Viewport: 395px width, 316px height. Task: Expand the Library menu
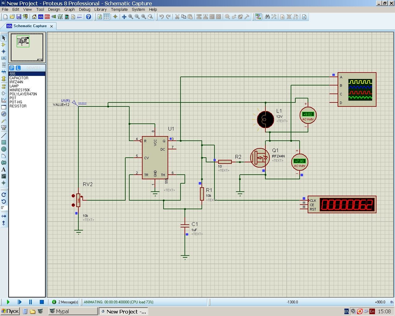coord(100,9)
